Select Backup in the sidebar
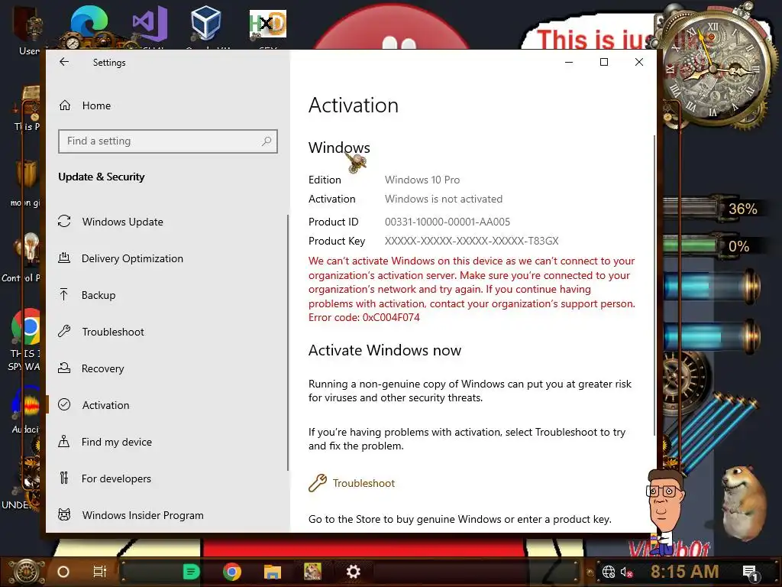The height and width of the screenshot is (587, 782). point(99,295)
